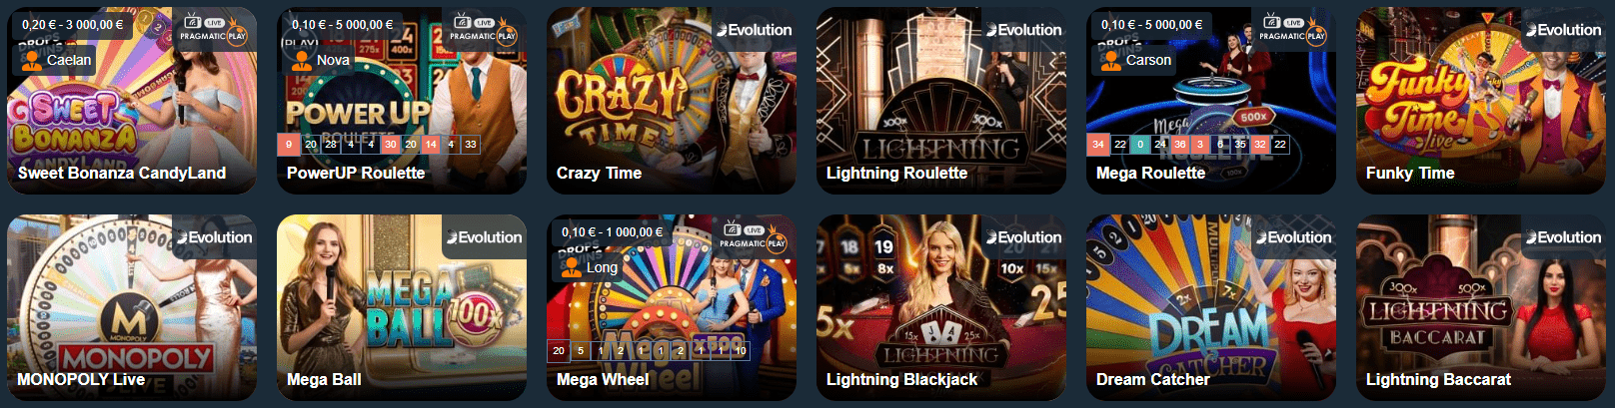The height and width of the screenshot is (408, 1615).
Task: Launch the Funky Time game
Action: click(1481, 100)
